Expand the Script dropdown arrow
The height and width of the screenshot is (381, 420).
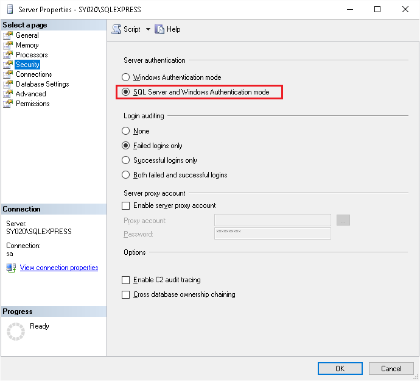[x=148, y=29]
